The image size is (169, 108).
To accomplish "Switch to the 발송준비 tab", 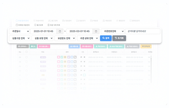I will 67,21.
